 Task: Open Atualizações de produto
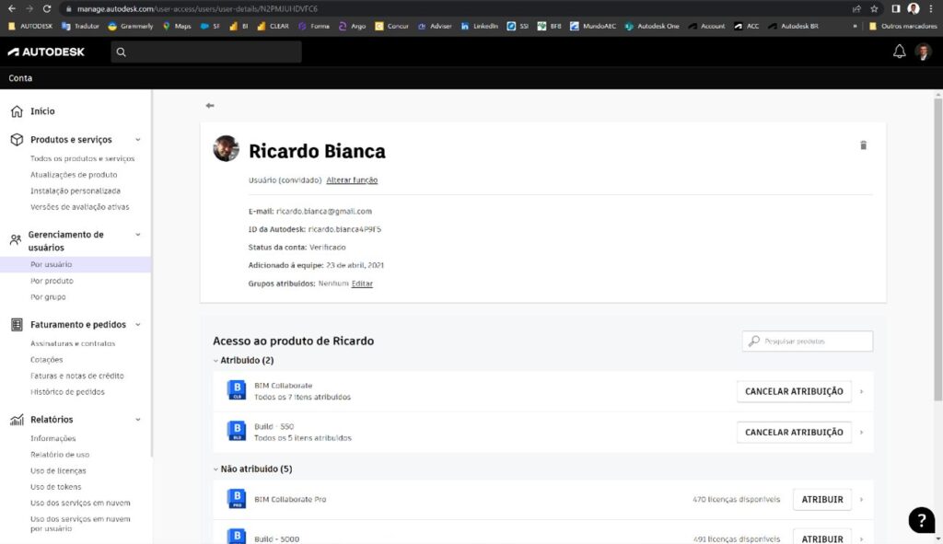point(74,175)
